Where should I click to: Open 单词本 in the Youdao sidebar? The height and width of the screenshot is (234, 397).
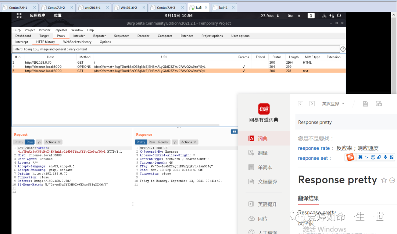coord(264,167)
